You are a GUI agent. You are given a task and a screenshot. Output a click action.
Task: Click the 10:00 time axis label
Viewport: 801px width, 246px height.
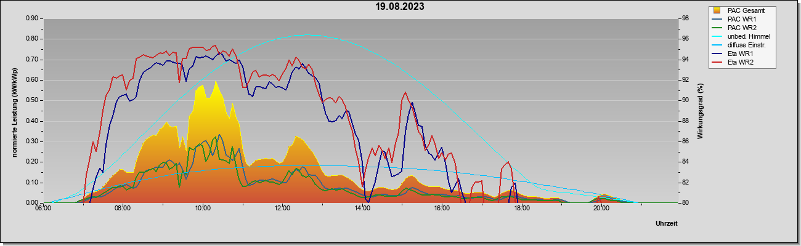point(203,209)
